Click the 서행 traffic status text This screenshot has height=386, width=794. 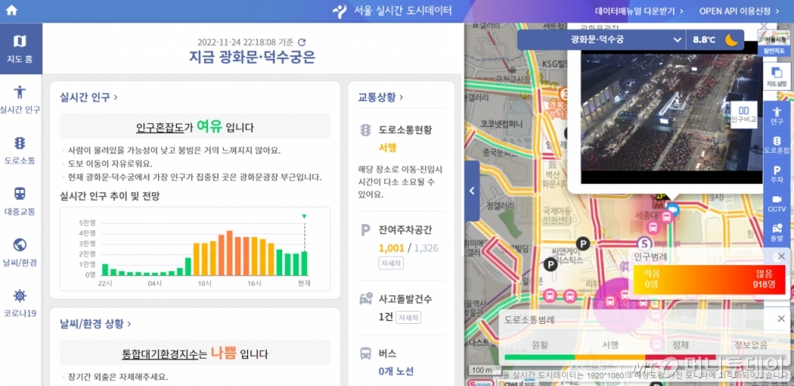pyautogui.click(x=387, y=148)
